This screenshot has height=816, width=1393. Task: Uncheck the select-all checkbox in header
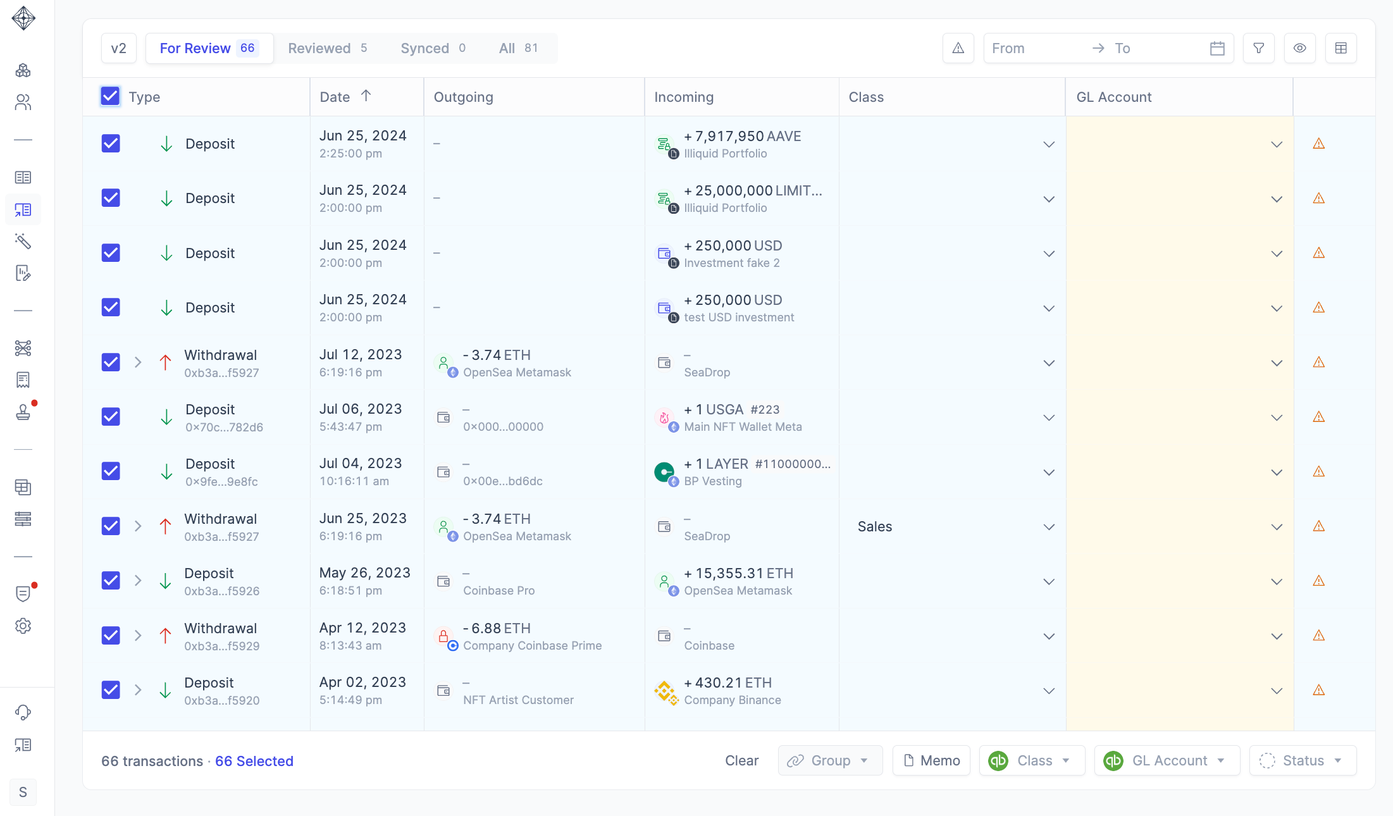110,96
